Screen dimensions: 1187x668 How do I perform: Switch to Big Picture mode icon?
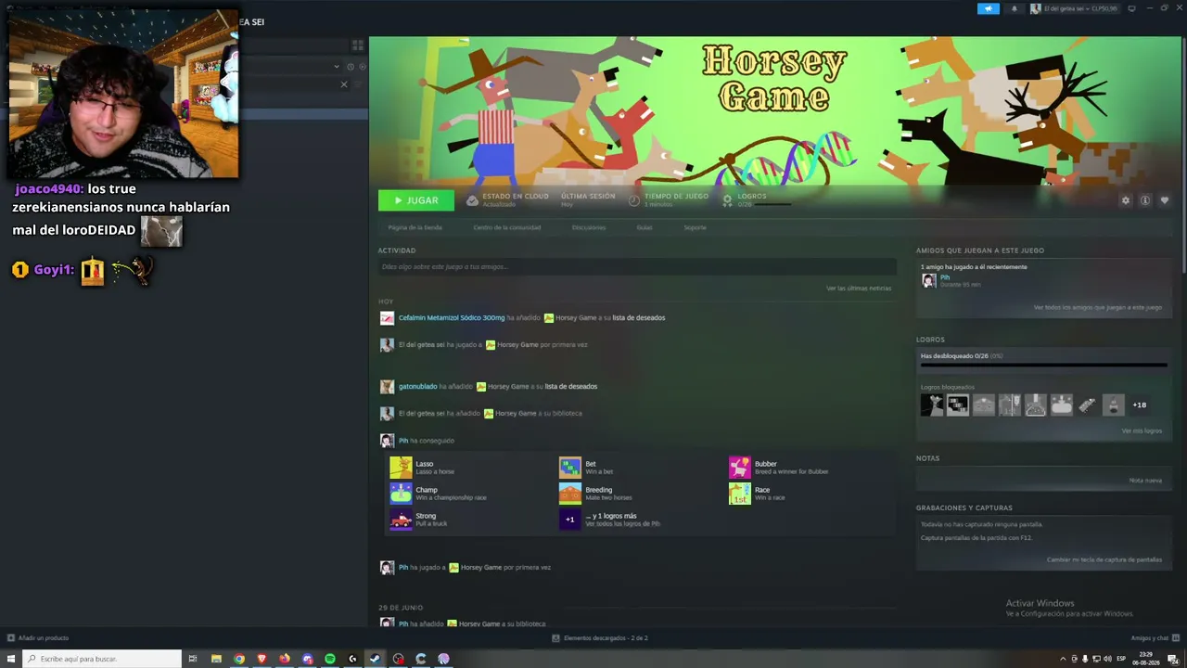(1132, 8)
